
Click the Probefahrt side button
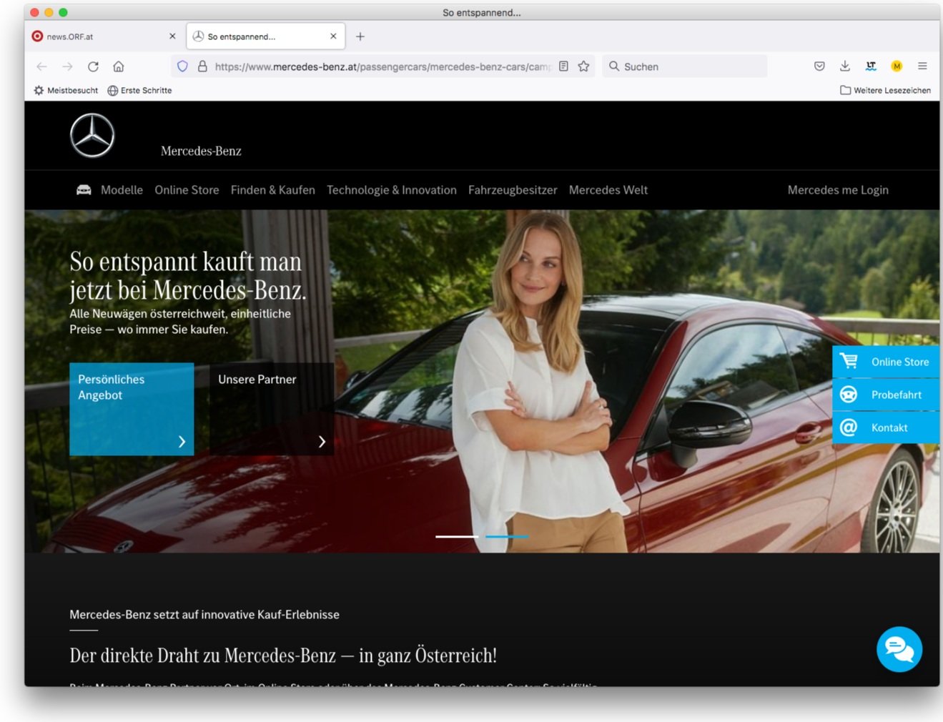[x=886, y=395]
